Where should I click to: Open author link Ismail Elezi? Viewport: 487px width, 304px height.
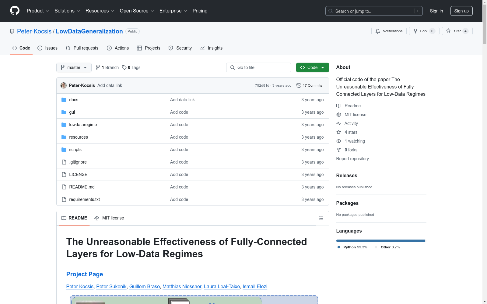click(x=255, y=286)
